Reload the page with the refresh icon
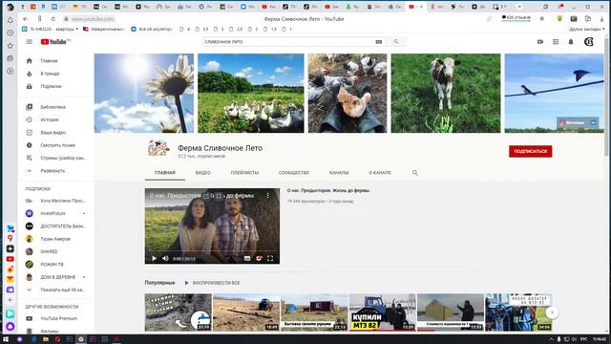 point(53,19)
